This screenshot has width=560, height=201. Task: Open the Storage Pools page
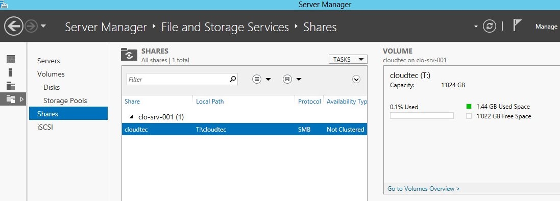tap(65, 100)
